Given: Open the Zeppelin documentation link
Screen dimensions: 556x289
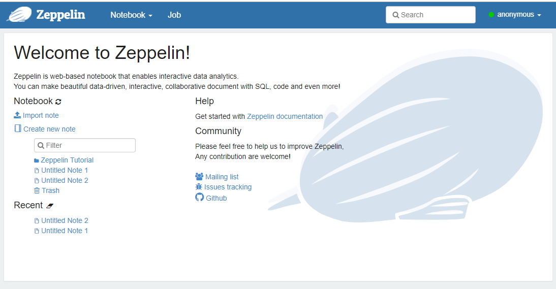Looking at the screenshot, I should [x=285, y=116].
